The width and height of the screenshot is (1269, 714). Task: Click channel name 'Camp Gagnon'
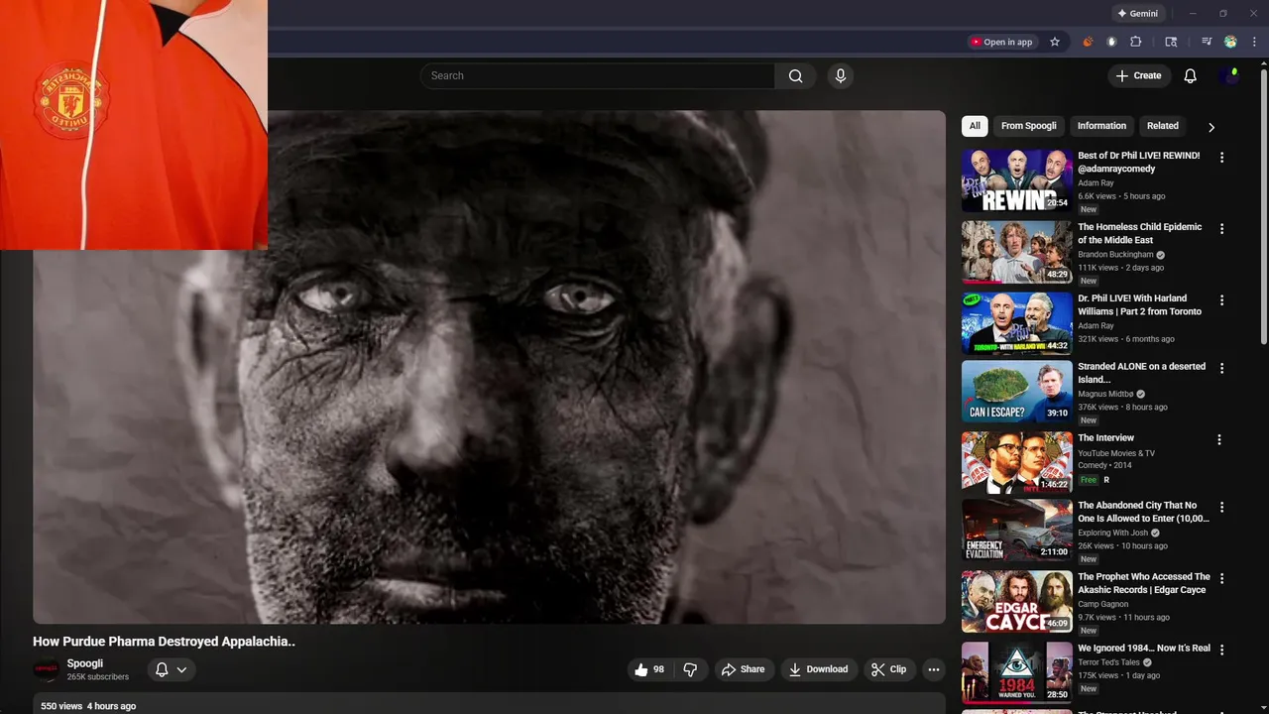tap(1104, 604)
